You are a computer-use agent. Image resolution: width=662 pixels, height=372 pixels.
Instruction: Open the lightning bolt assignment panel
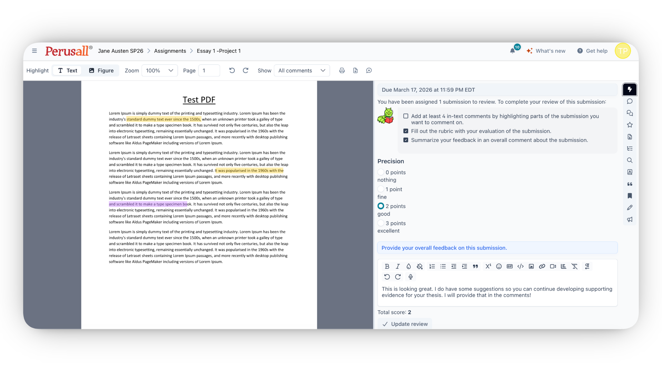[630, 90]
